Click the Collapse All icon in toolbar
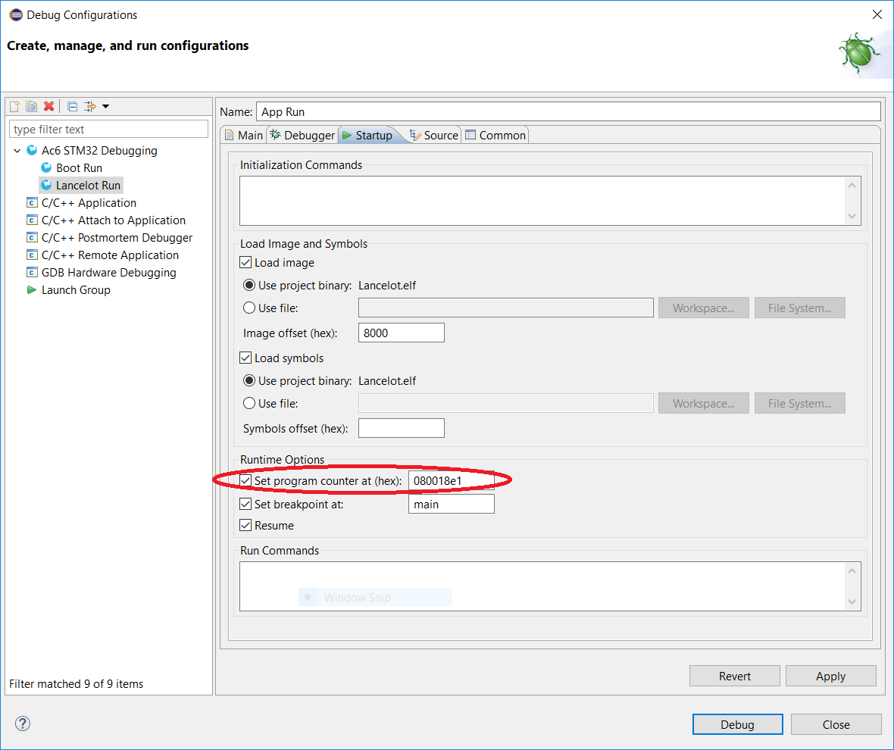The height and width of the screenshot is (750, 894). coord(72,106)
